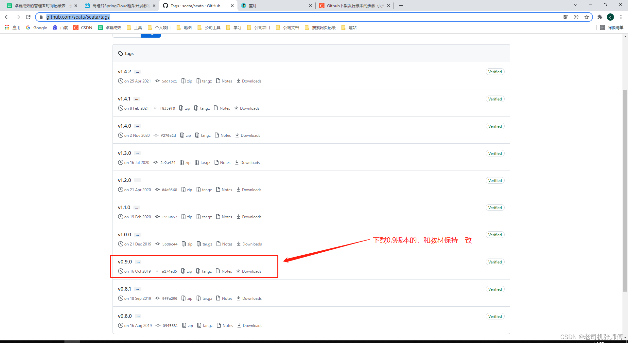This screenshot has height=343, width=628.
Task: Switch to the Github下载发行版本 browser tab
Action: [355, 6]
